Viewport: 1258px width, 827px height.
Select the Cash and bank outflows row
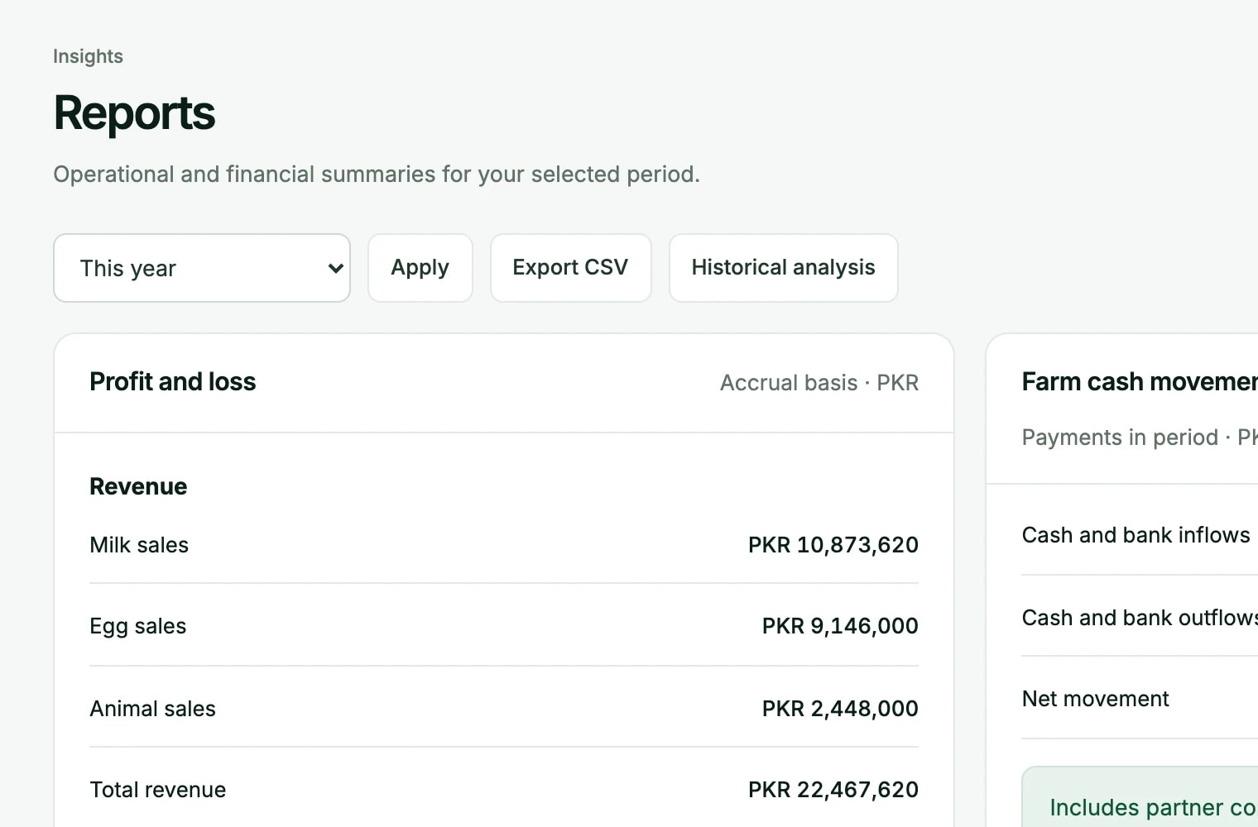(x=1140, y=618)
